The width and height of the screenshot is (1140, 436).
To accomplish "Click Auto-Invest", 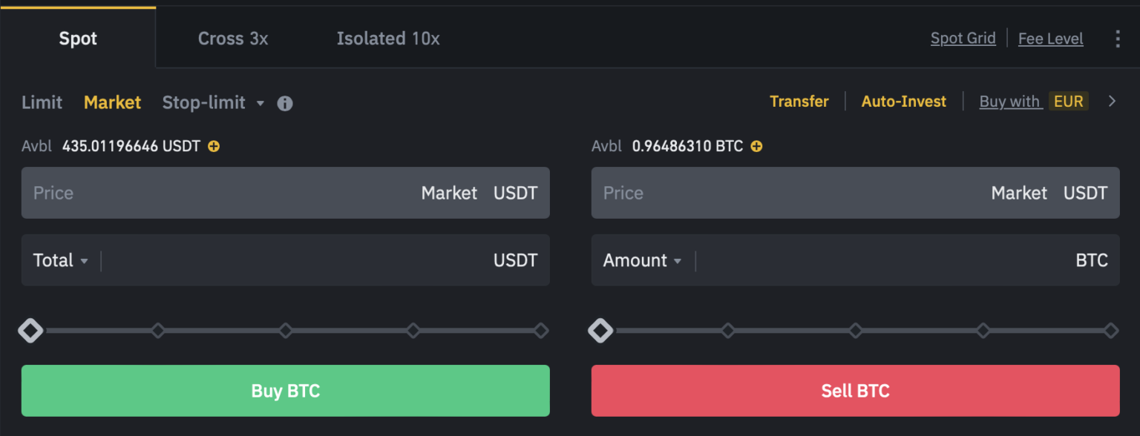I will 903,102.
